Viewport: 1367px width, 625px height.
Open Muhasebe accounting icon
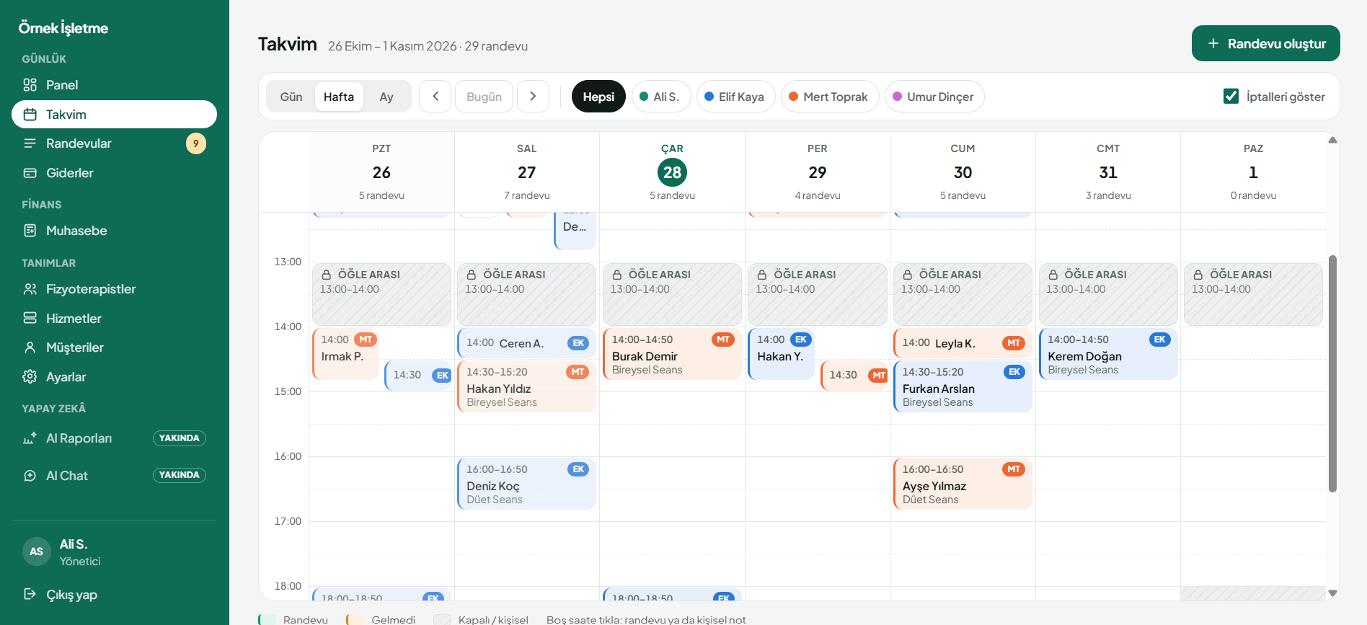[30, 231]
